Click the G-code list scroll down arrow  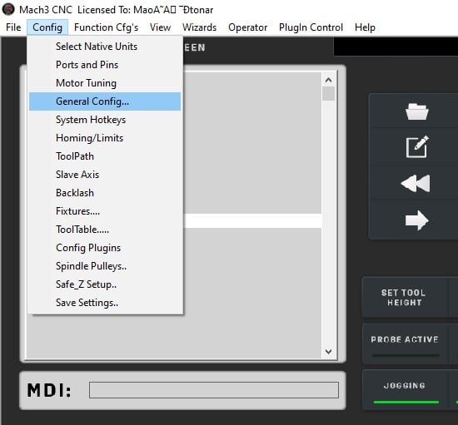(x=329, y=352)
